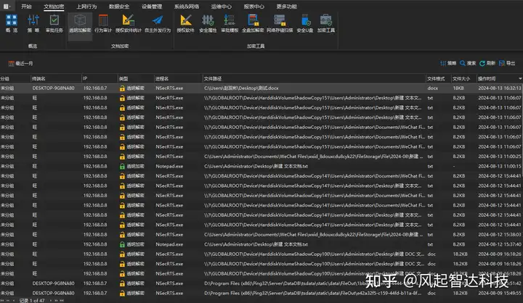Click DESKTOP-9G8NA80 in the 15:49:55 row
Screen dimensions: 523x303
53,294
